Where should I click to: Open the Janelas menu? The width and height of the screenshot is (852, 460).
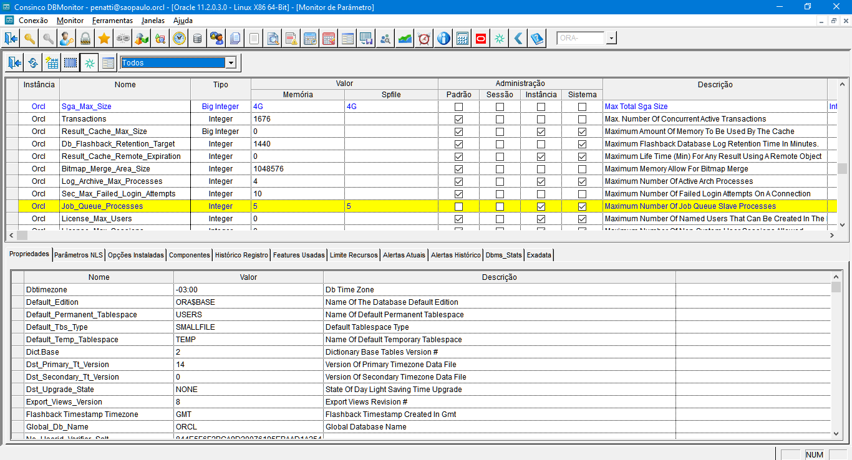point(153,21)
